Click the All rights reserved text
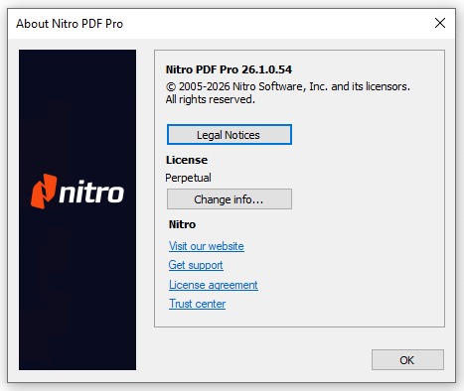 211,99
